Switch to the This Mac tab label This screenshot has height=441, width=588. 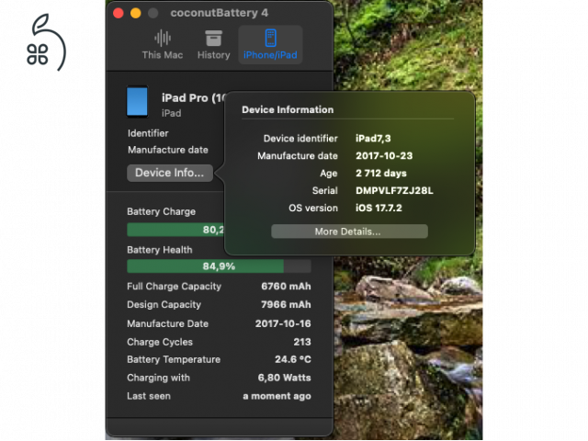(x=163, y=55)
